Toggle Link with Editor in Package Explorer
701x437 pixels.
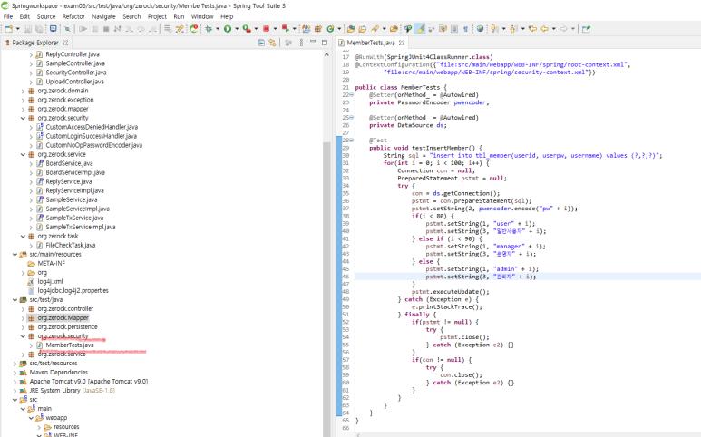click(272, 43)
